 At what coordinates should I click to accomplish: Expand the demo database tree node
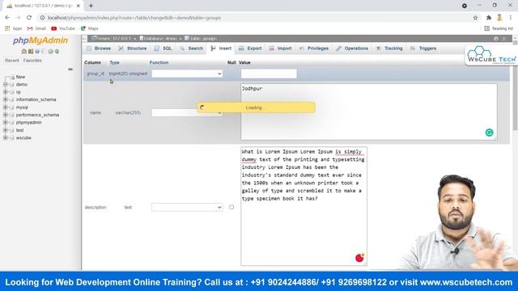point(6,84)
